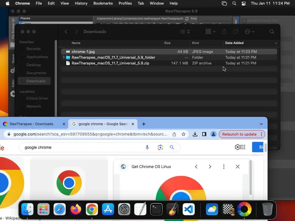Close the image preview panel
295x221 pixels.
tap(238, 167)
